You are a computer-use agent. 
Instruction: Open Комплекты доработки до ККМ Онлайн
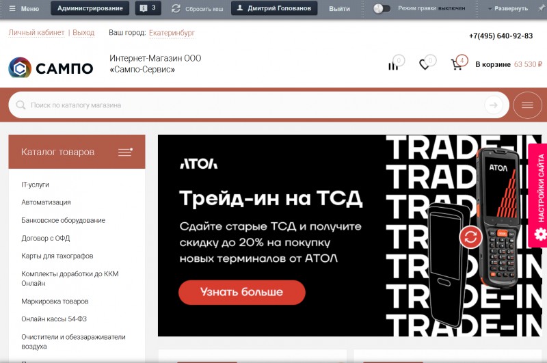tap(70, 279)
